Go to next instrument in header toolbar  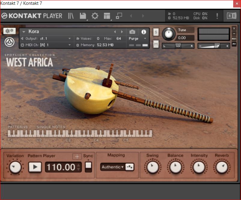click(143, 16)
